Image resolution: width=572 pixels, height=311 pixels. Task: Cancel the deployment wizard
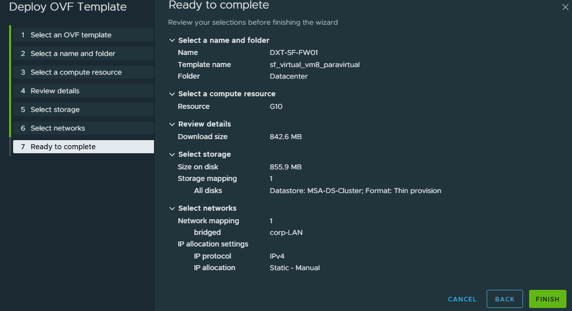[462, 299]
